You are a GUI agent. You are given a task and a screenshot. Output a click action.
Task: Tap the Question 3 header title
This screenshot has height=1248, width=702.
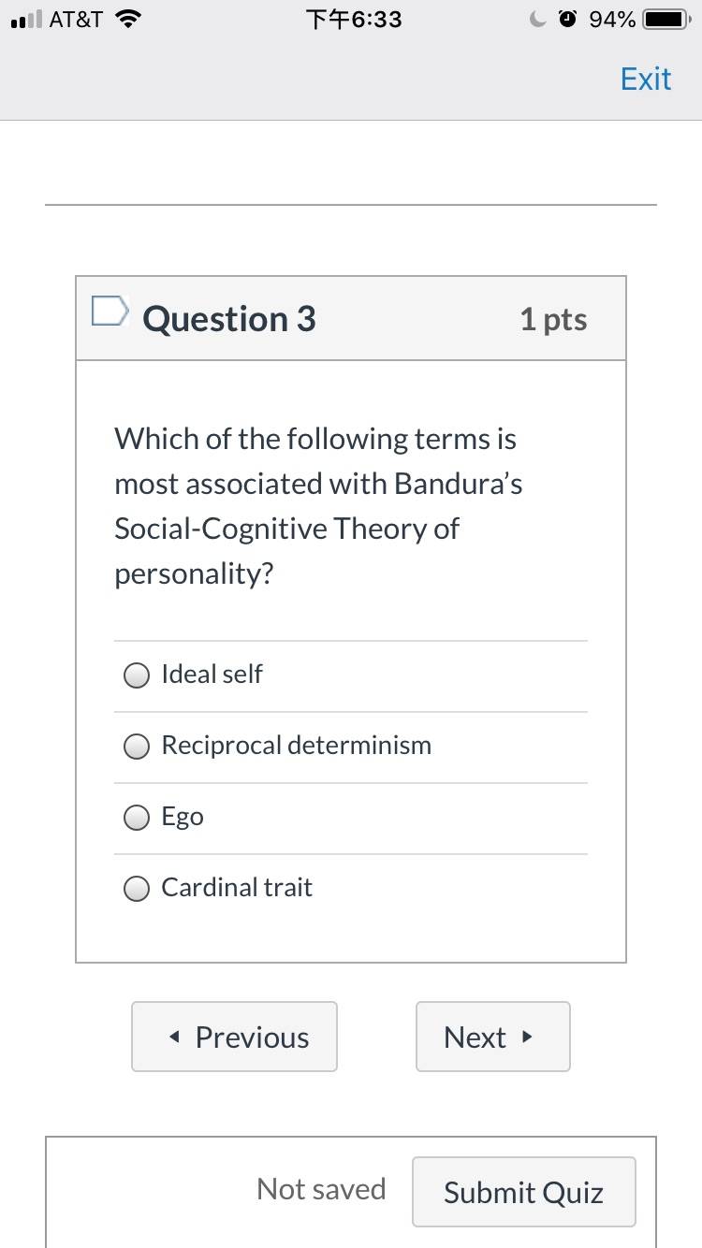[229, 319]
